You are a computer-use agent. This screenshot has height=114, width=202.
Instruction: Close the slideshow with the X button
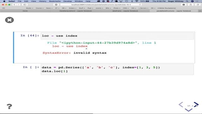[x=9, y=20]
